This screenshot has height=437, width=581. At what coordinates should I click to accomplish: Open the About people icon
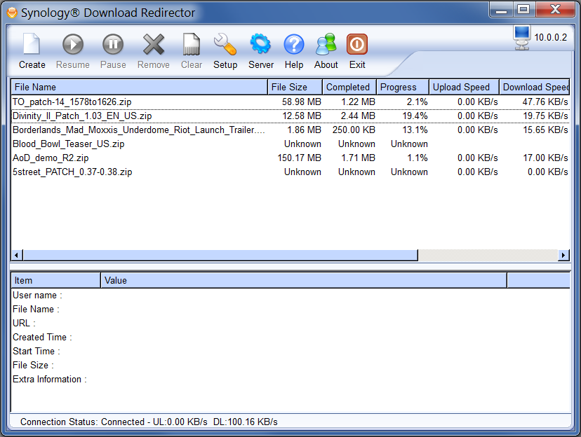(x=326, y=44)
